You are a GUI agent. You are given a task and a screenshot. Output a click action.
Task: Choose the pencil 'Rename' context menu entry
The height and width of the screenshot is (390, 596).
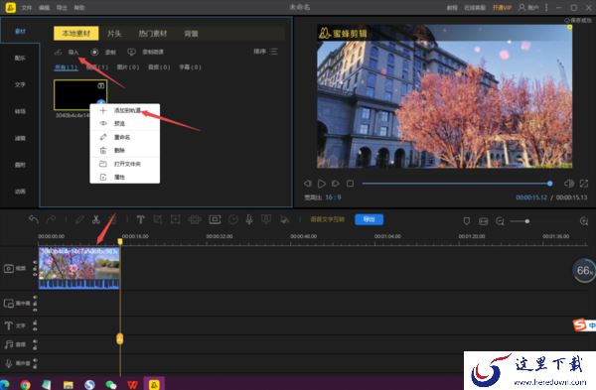pos(125,137)
